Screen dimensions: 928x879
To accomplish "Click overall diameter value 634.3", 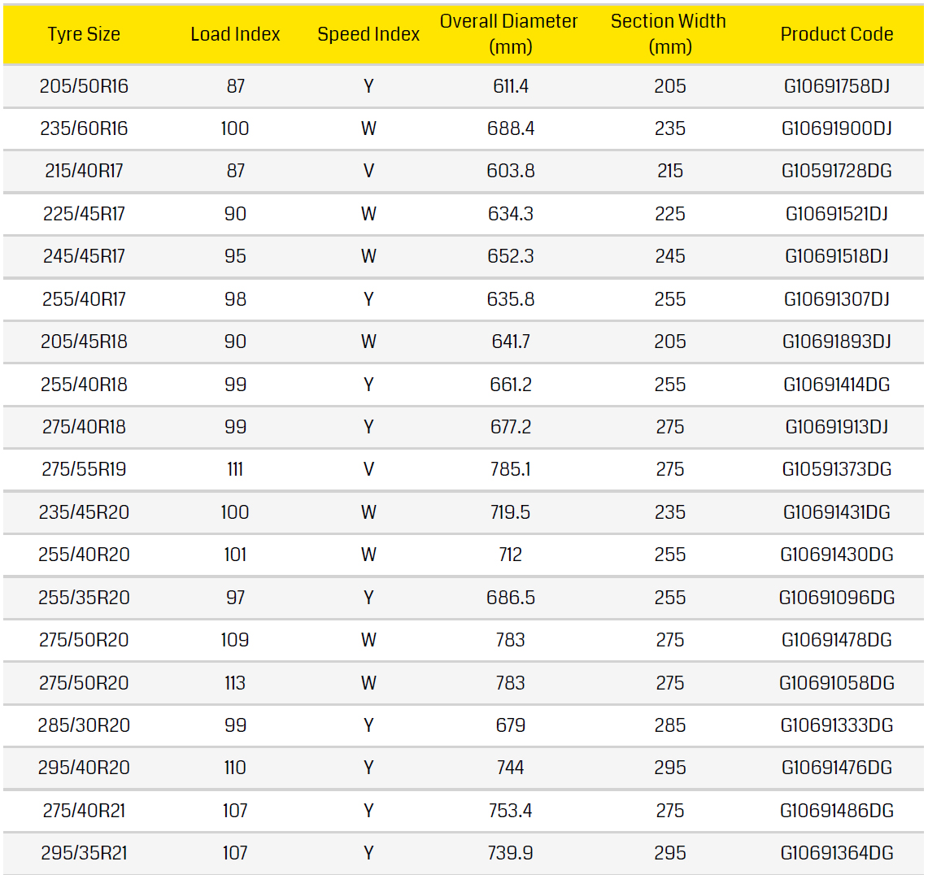I will 511,214.
